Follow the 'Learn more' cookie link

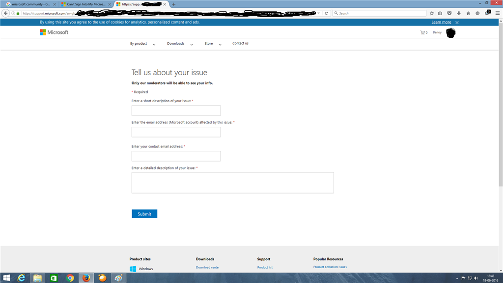tap(441, 22)
